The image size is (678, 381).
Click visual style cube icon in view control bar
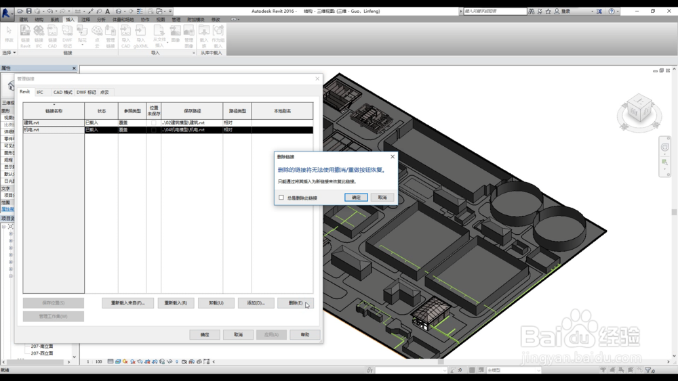click(117, 361)
